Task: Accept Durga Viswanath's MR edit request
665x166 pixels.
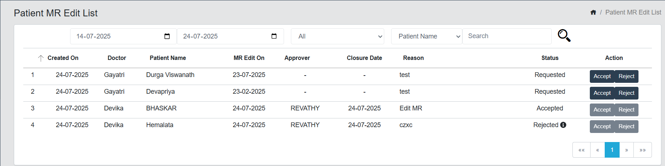Action: (x=602, y=76)
